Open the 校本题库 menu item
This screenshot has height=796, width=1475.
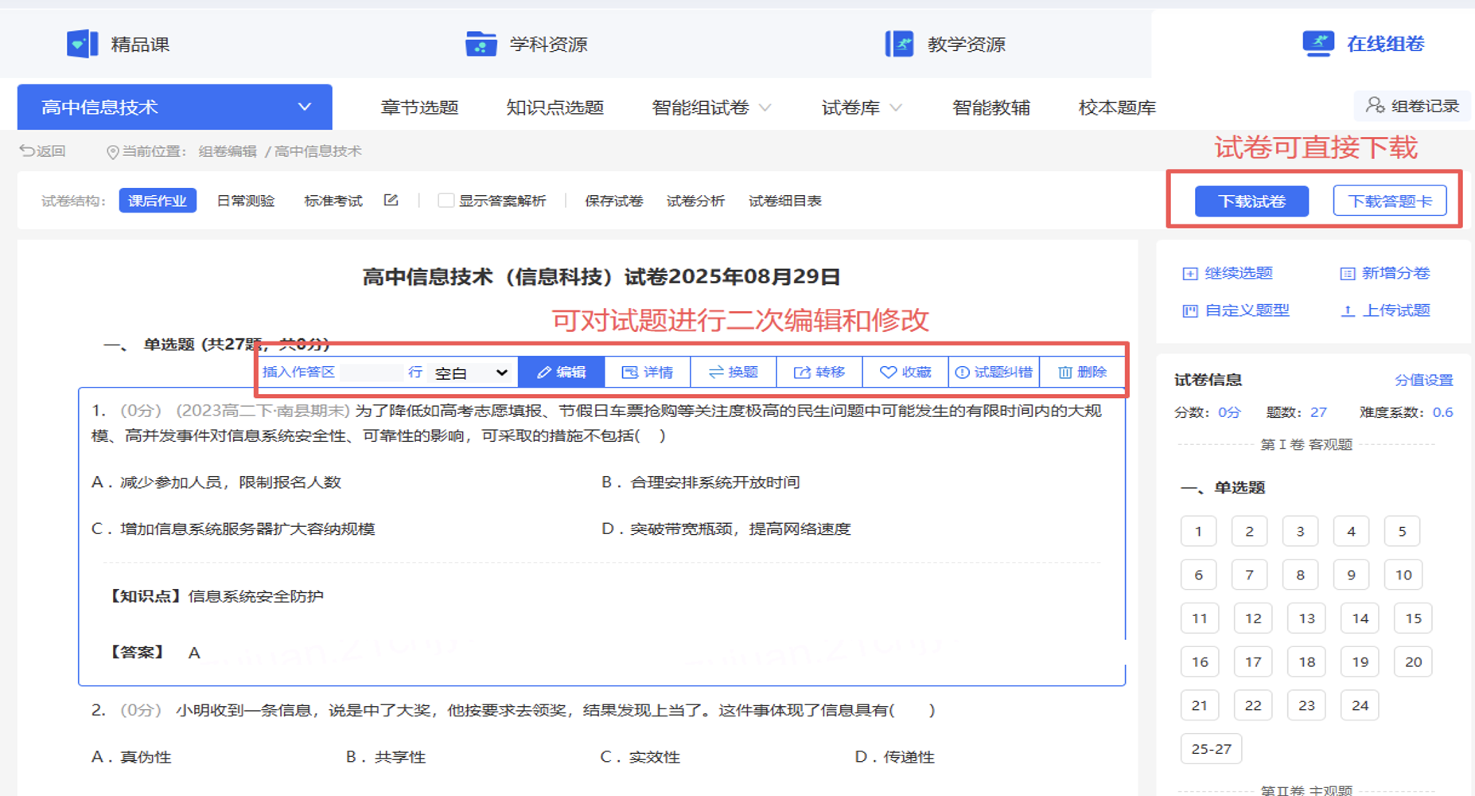[x=1116, y=107]
